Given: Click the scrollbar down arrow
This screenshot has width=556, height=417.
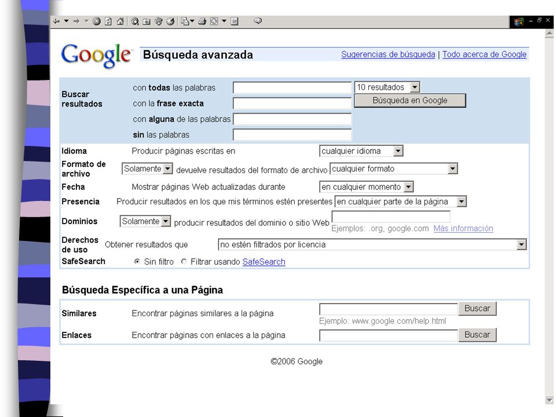Looking at the screenshot, I should 549,400.
